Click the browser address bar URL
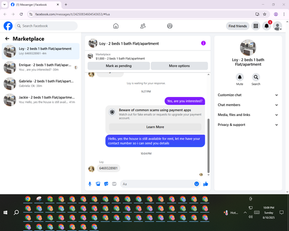Screen dimensions: 289x231 click(x=72, y=14)
